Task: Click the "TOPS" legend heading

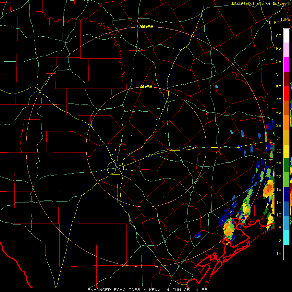Action: click(x=285, y=19)
